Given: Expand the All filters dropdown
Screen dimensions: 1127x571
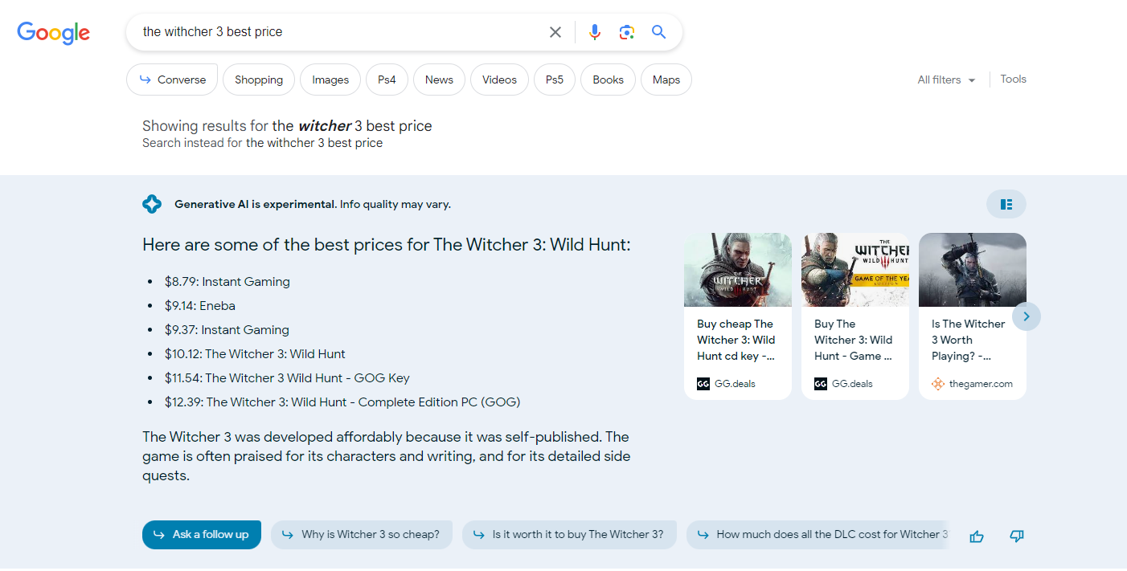Looking at the screenshot, I should click(x=946, y=80).
